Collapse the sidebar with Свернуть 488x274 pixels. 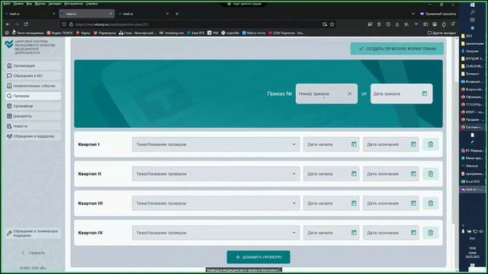click(x=33, y=253)
